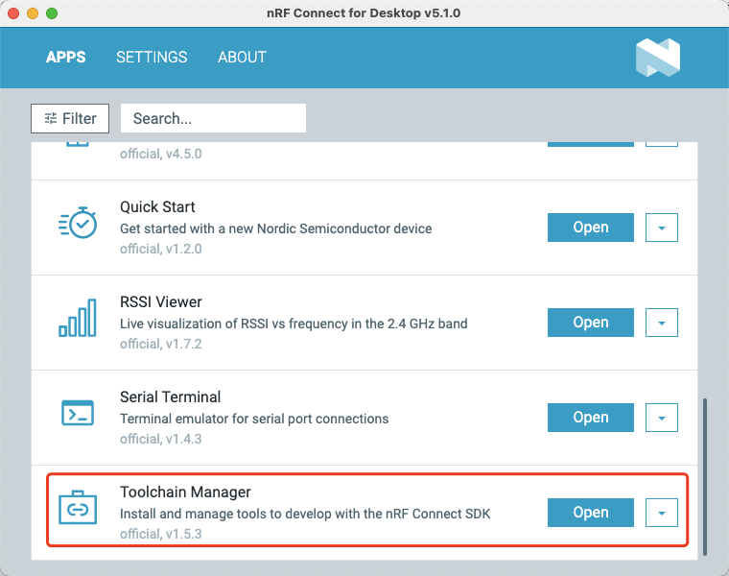Expand Serial Terminal dropdown arrow
The image size is (729, 576).
click(662, 418)
